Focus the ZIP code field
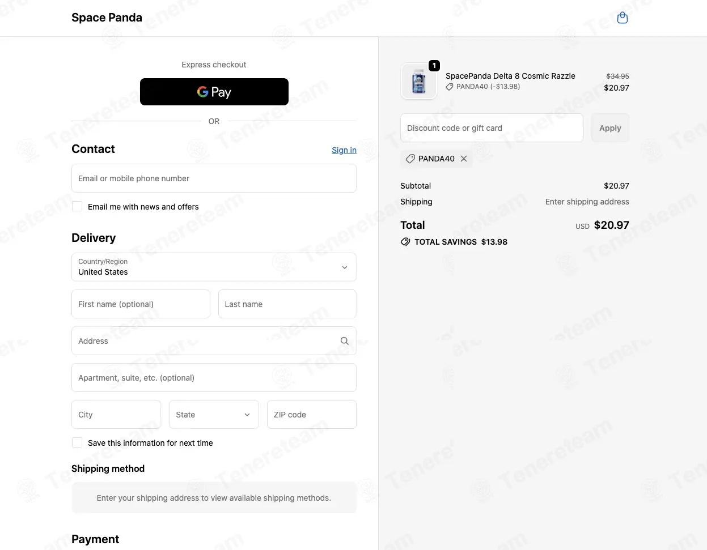Image resolution: width=707 pixels, height=550 pixels. pyautogui.click(x=312, y=415)
